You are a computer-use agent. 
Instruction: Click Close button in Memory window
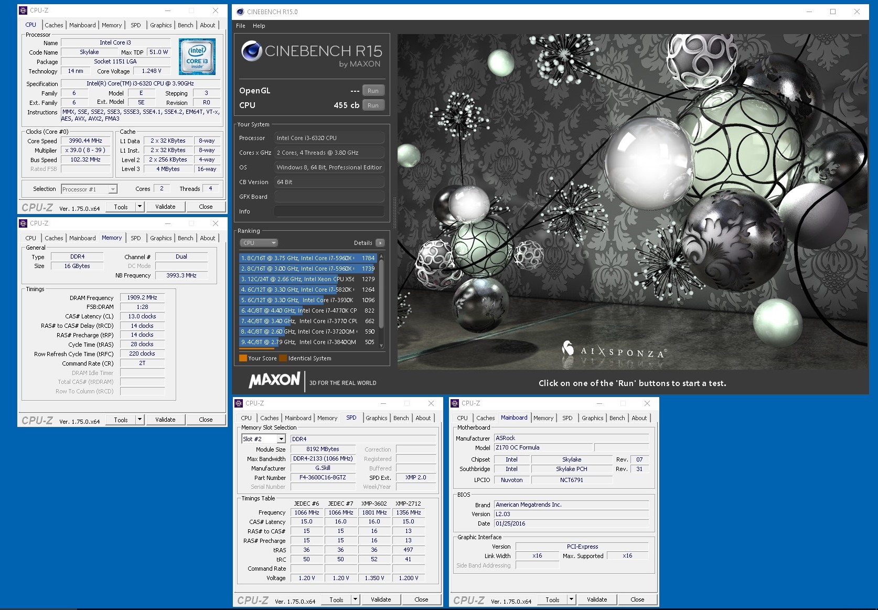click(206, 420)
